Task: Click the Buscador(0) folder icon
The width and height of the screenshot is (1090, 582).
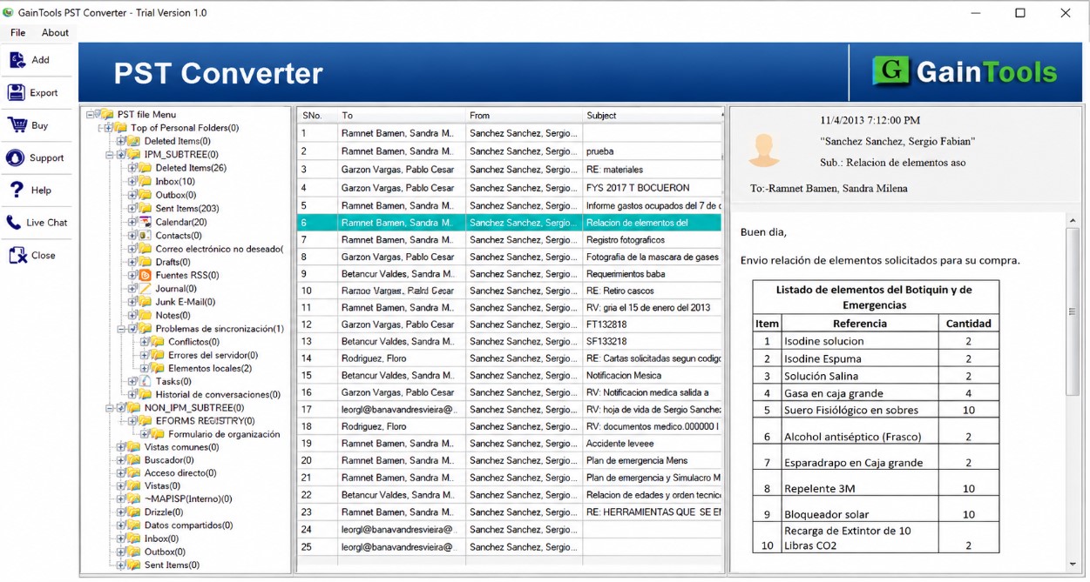Action: tap(134, 460)
